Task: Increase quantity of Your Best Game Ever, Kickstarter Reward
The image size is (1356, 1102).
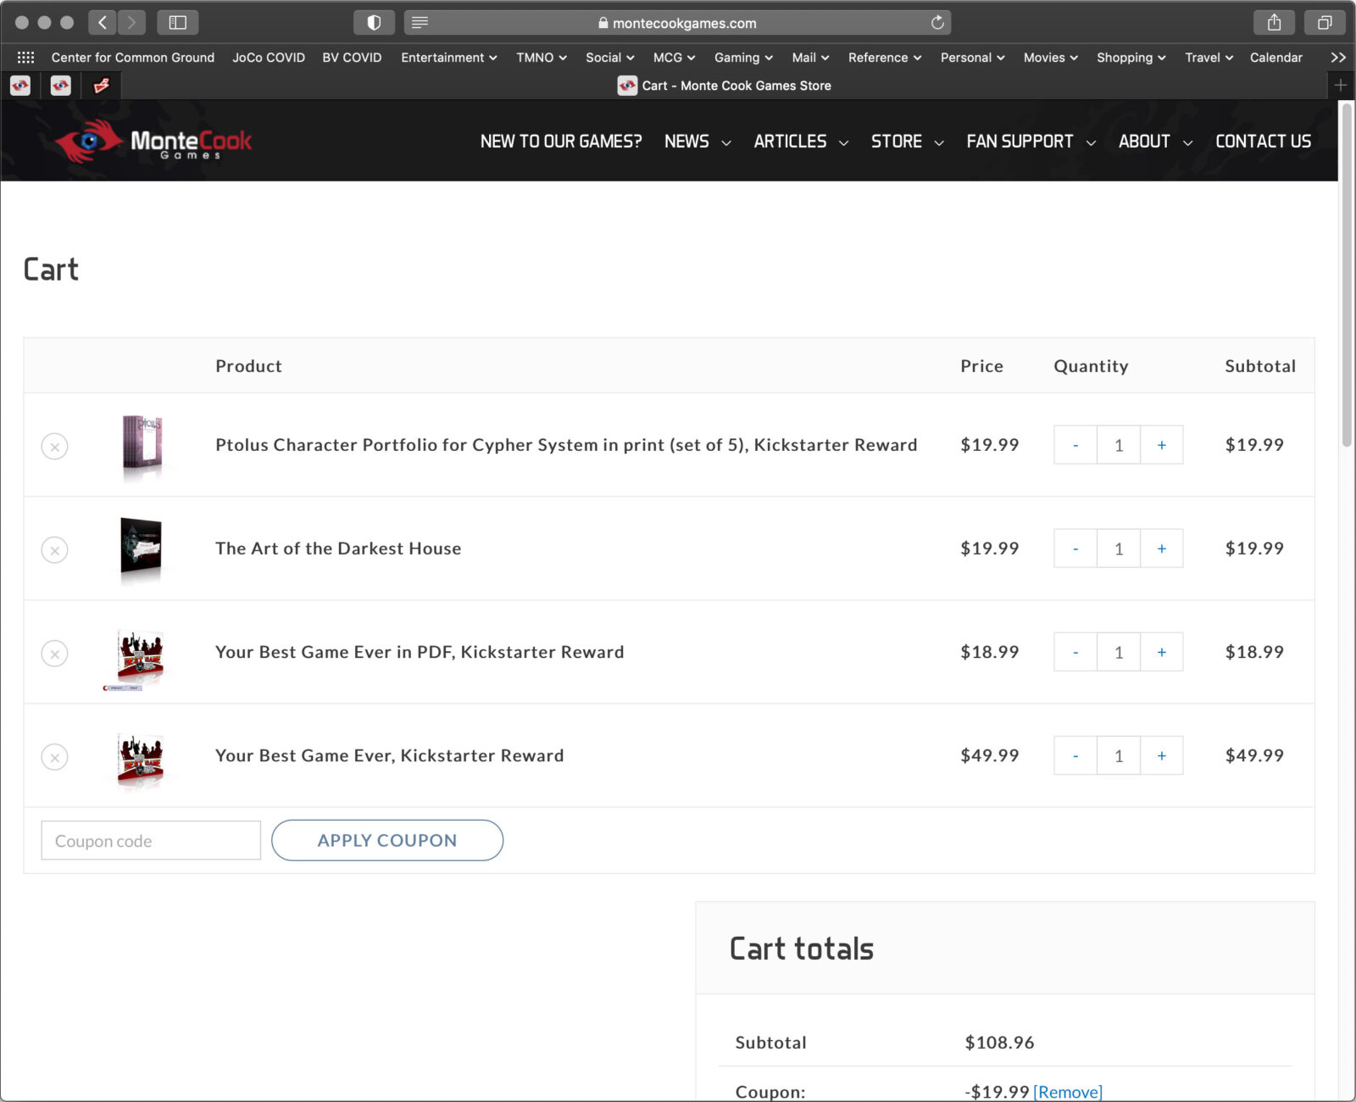Action: coord(1162,755)
